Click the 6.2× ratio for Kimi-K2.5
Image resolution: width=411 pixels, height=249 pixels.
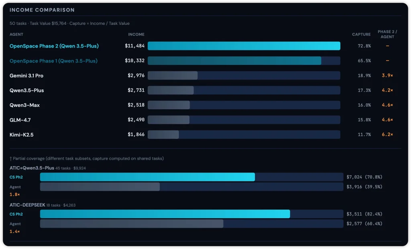click(x=387, y=135)
